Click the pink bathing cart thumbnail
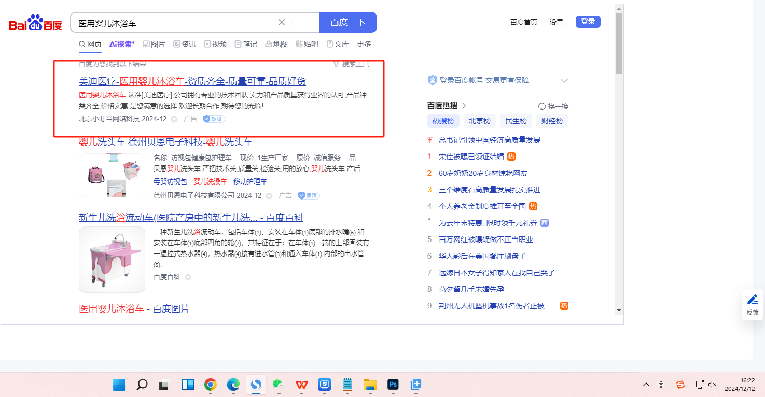The width and height of the screenshot is (765, 397). pos(112,259)
